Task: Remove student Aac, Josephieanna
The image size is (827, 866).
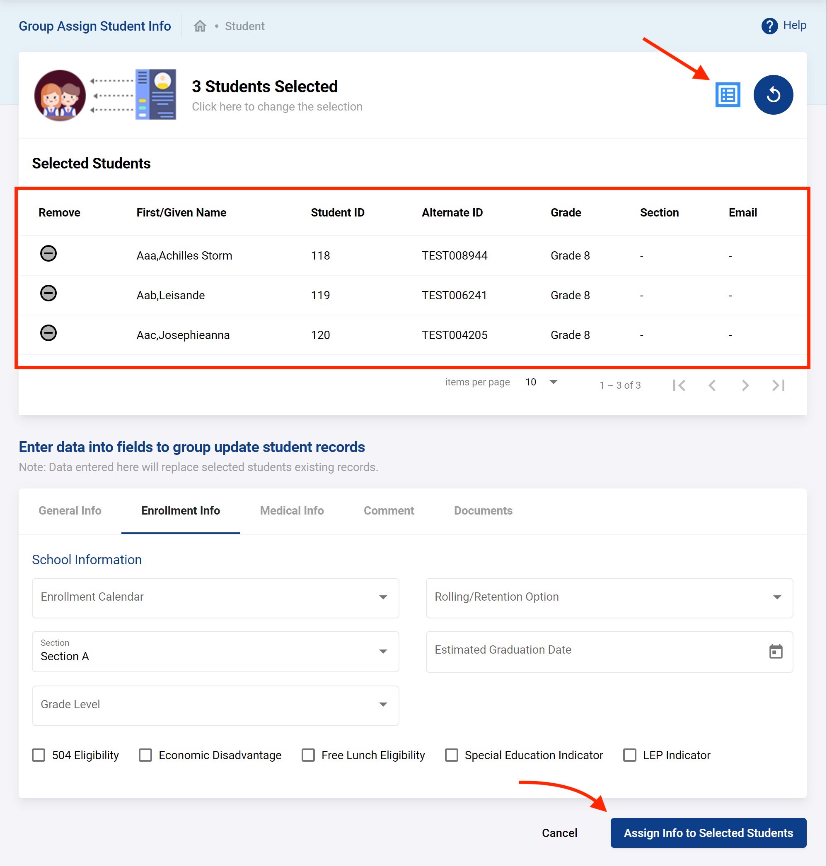Action: [48, 333]
